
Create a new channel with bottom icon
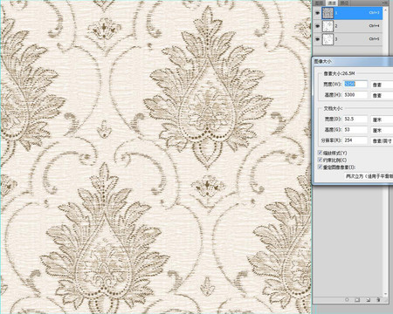[x=368, y=299]
